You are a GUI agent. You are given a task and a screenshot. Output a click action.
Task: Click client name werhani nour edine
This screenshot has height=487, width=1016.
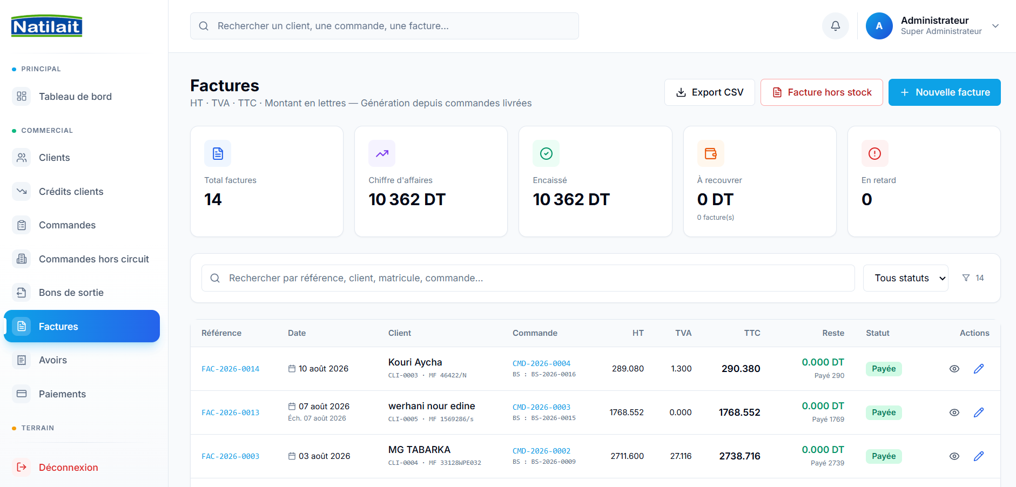click(x=432, y=406)
